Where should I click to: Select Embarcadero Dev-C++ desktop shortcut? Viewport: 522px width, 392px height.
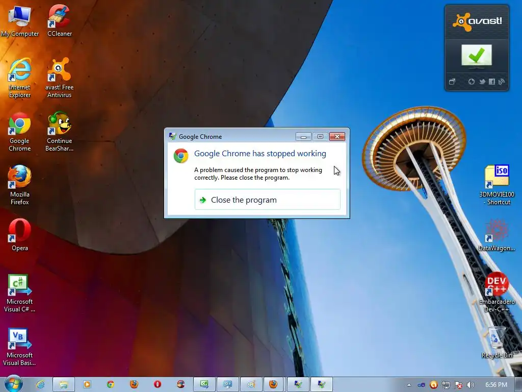[497, 292]
